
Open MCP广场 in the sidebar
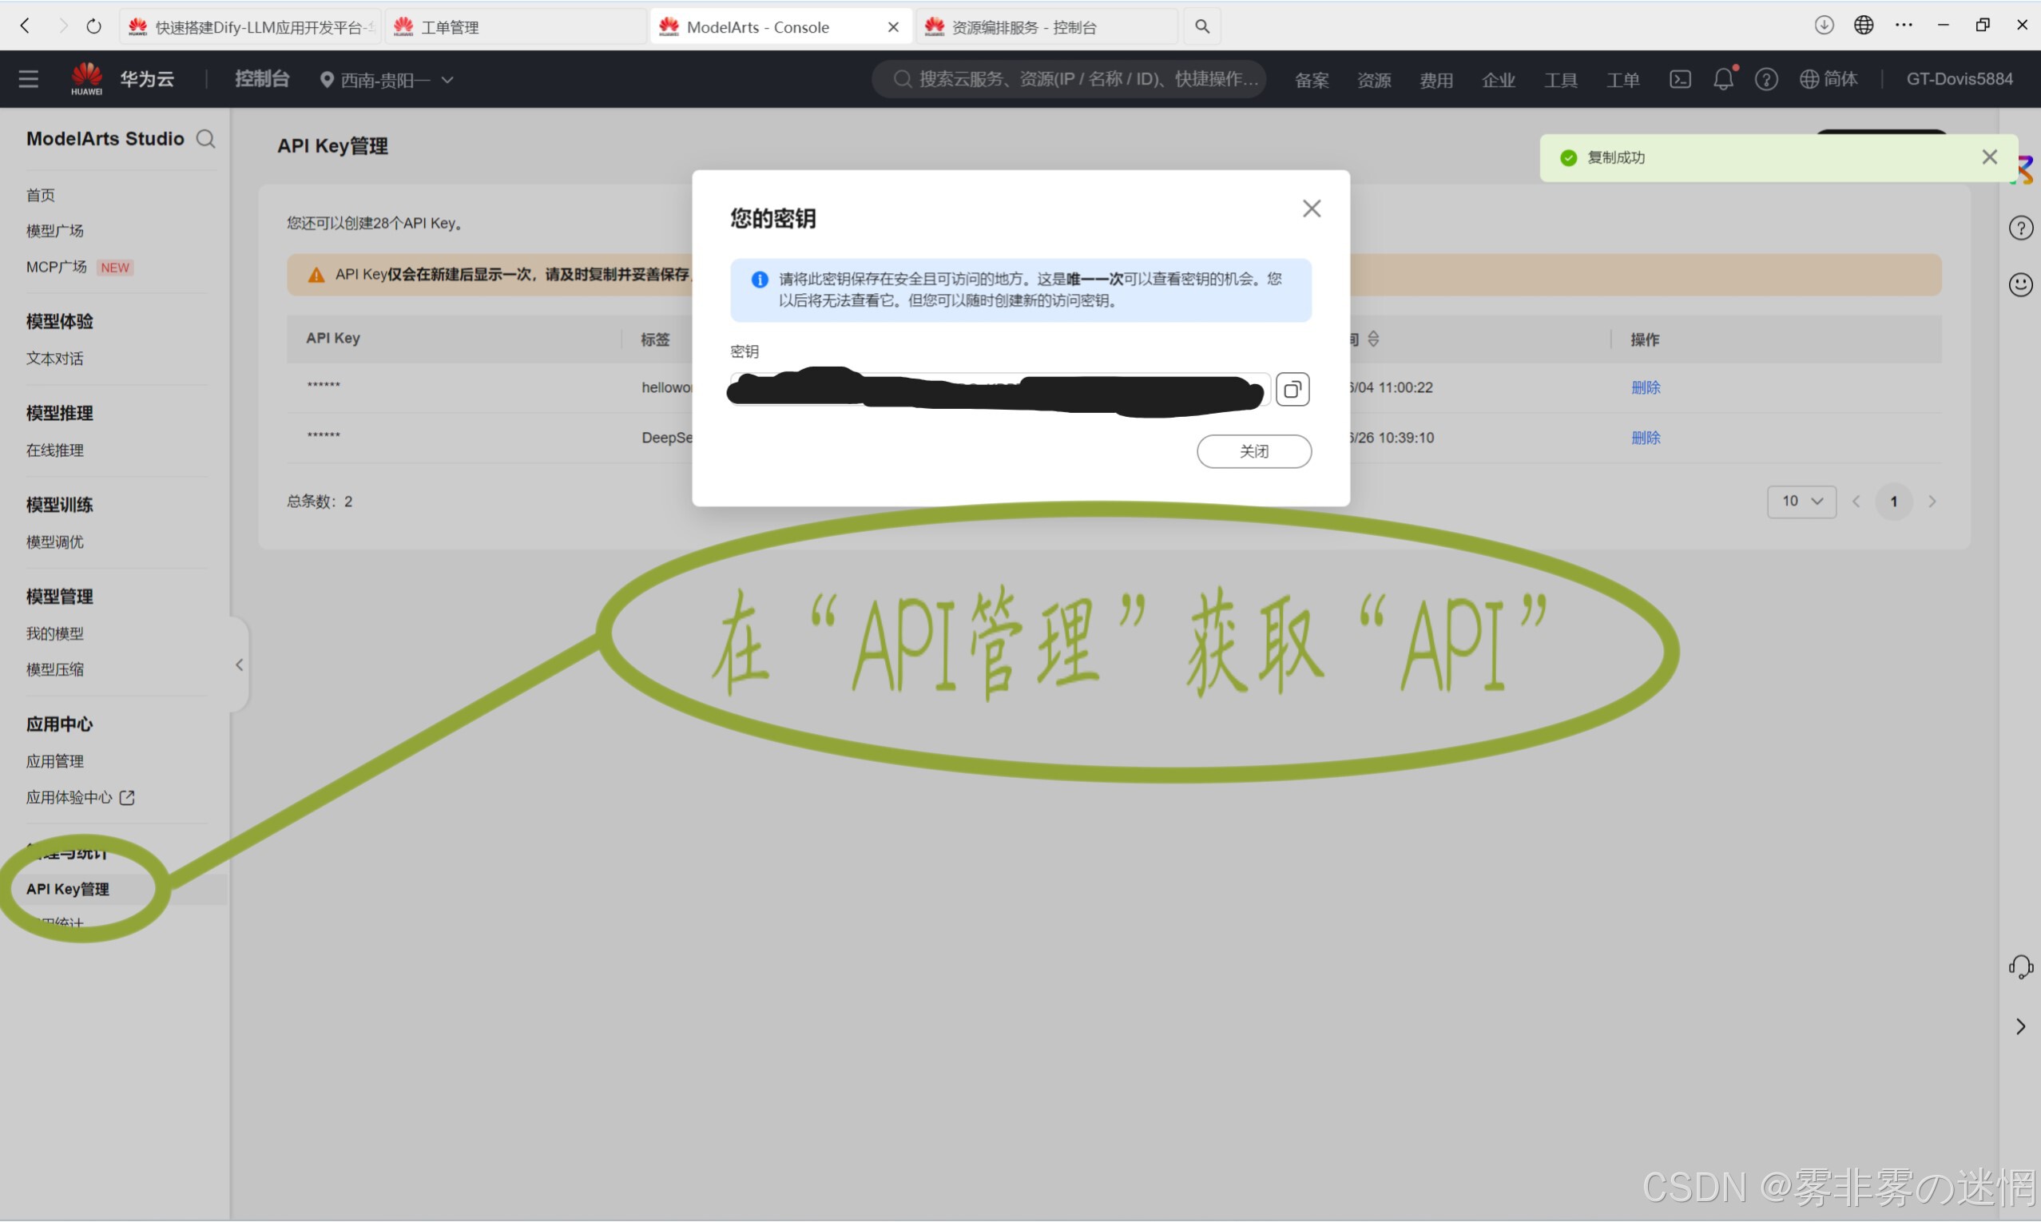[x=56, y=267]
